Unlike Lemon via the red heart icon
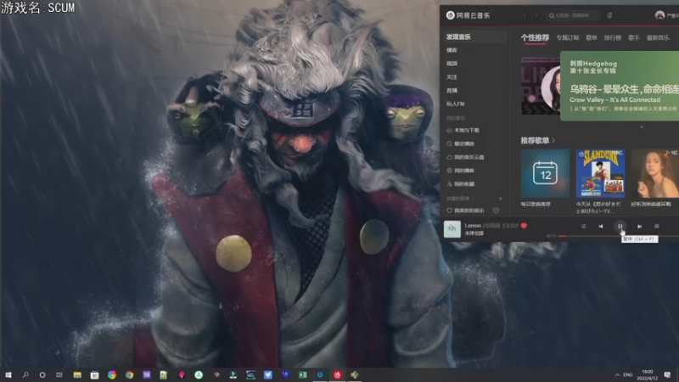Image resolution: width=679 pixels, height=382 pixels. pyautogui.click(x=524, y=226)
